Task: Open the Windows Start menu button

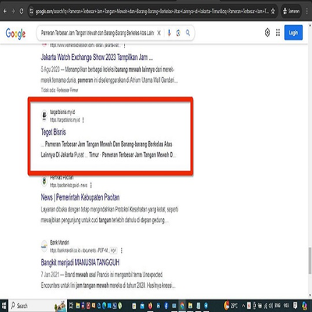Action: 5,306
